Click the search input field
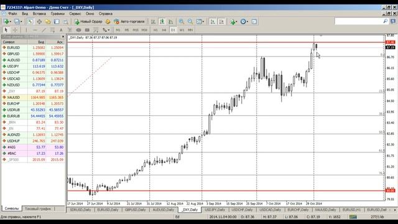 (358, 21)
